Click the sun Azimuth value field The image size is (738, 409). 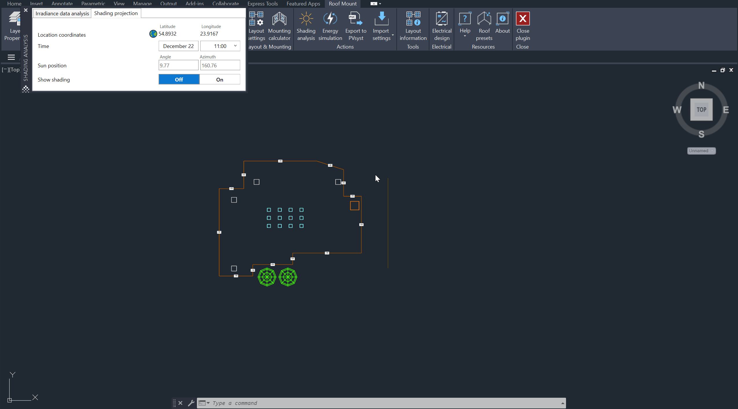pyautogui.click(x=220, y=65)
